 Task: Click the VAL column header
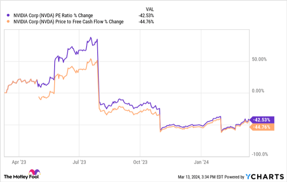tap(150, 8)
